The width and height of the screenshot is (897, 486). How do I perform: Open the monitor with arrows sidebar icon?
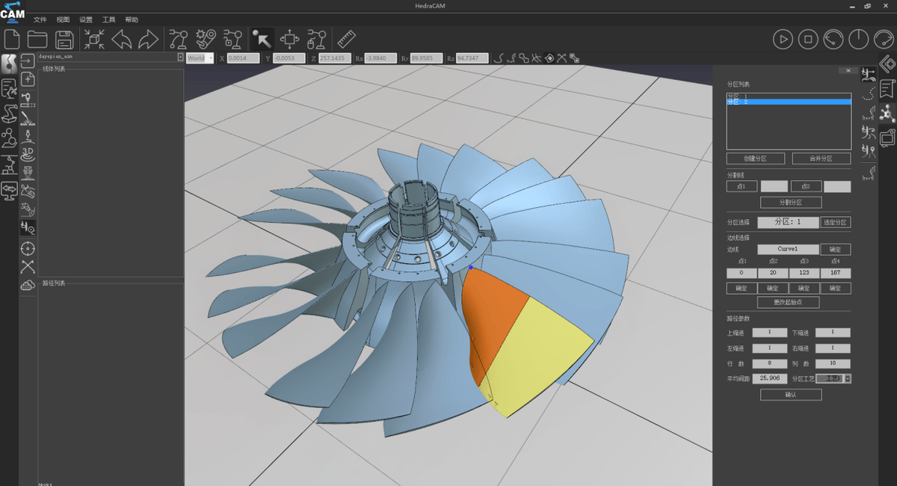[9, 190]
